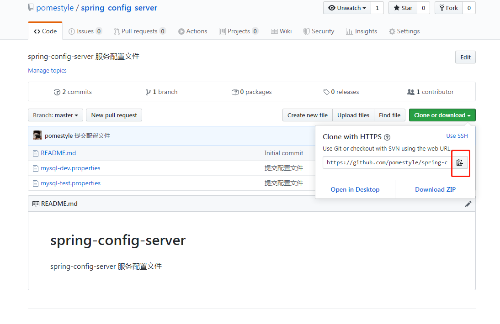
Task: Go to the Actions tab
Action: tap(192, 31)
